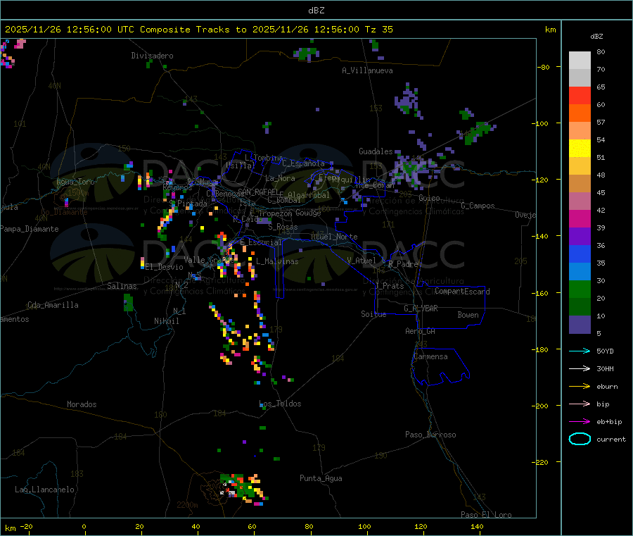The height and width of the screenshot is (536, 633).
Task: Click the Guadales map label
Action: [376, 151]
